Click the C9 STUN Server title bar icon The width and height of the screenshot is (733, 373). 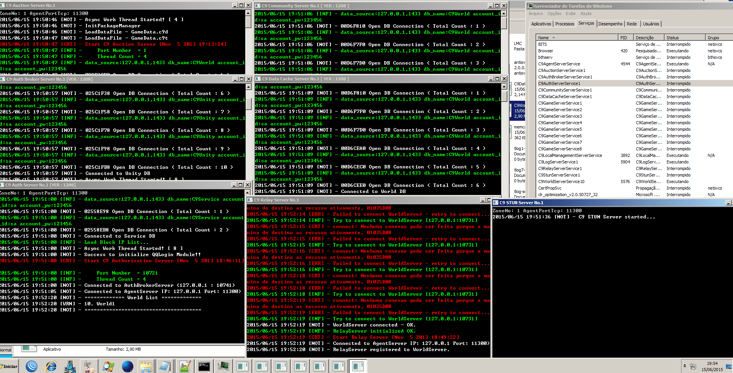click(496, 203)
